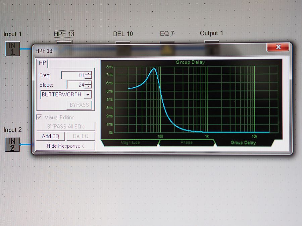Click the Freq input field
Screen dimensions: 302x226
[x=73, y=75]
